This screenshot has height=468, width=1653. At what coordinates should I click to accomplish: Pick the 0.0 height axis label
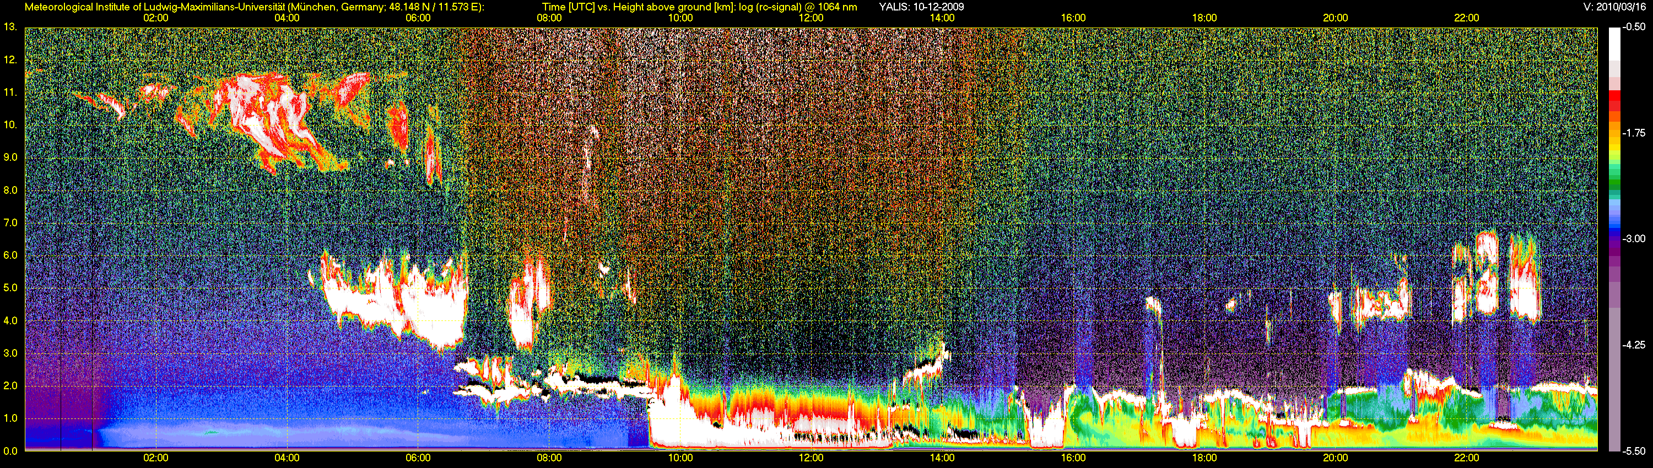9,451
